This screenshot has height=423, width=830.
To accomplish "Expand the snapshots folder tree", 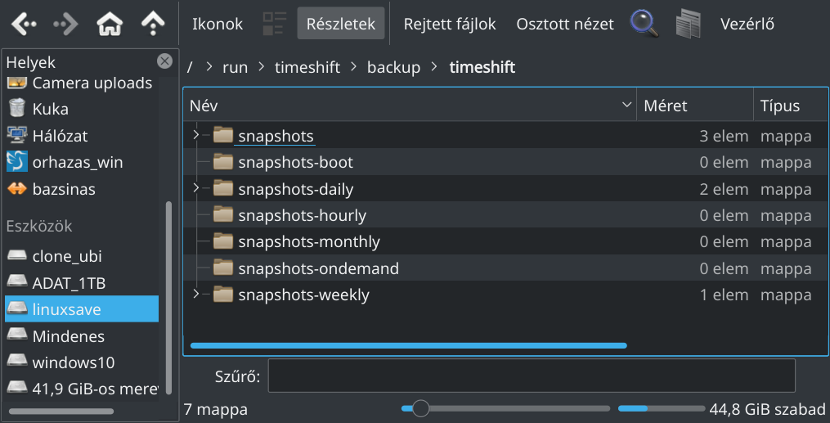I will click(x=196, y=135).
